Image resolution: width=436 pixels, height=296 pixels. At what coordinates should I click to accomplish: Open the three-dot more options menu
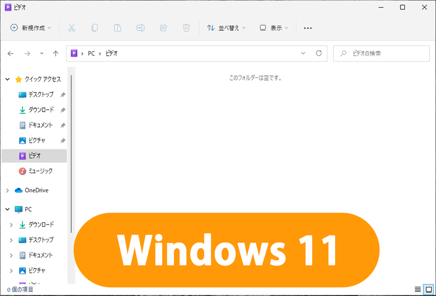click(x=307, y=28)
